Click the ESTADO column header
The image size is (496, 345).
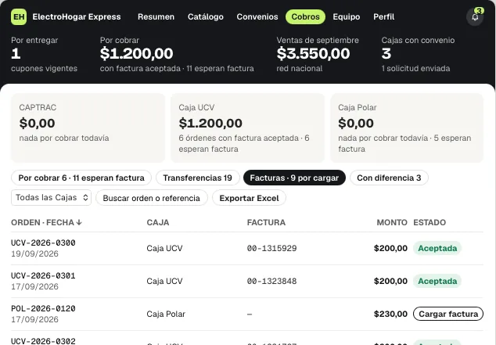point(430,222)
